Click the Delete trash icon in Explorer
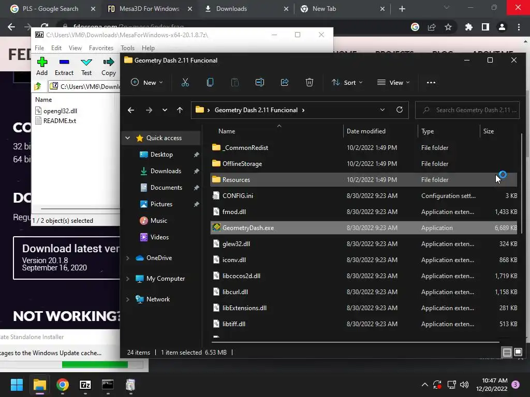The image size is (530, 397). pos(310,82)
